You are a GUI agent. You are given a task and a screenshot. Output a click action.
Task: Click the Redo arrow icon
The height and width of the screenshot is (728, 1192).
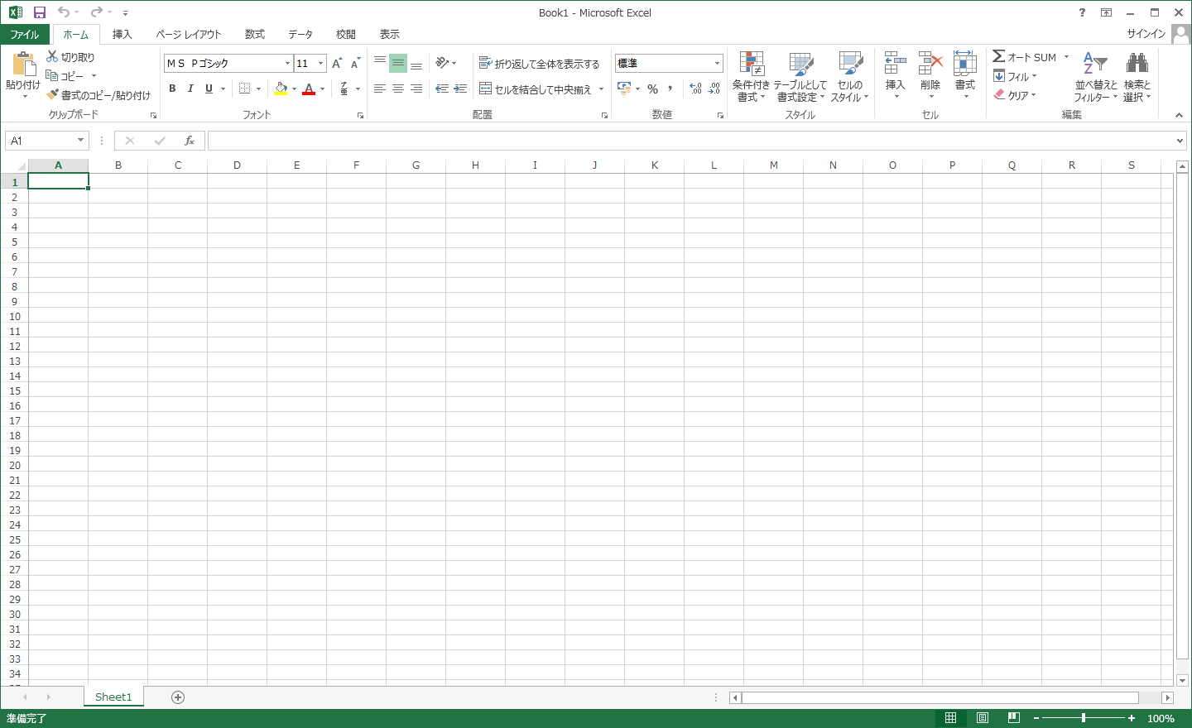(96, 12)
